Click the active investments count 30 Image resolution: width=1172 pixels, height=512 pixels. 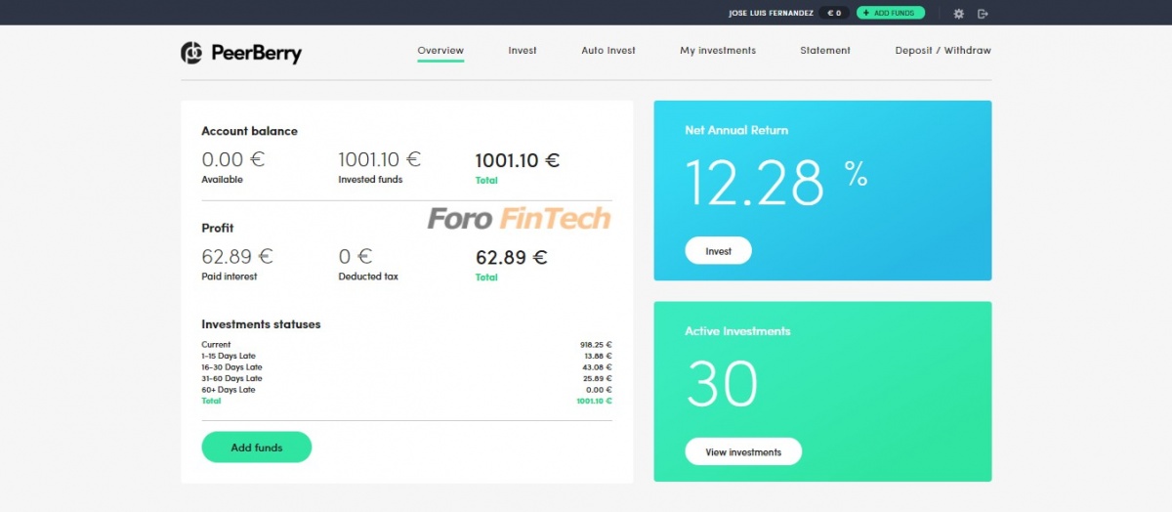722,384
